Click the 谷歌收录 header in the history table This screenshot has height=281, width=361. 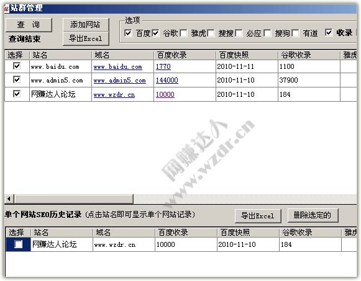tap(311, 233)
